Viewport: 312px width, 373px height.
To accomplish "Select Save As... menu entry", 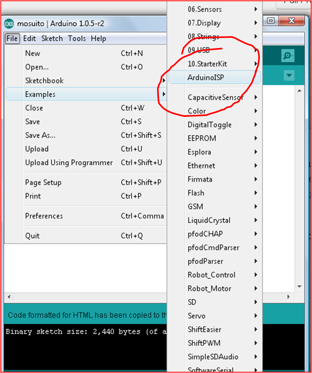I will tap(86, 135).
